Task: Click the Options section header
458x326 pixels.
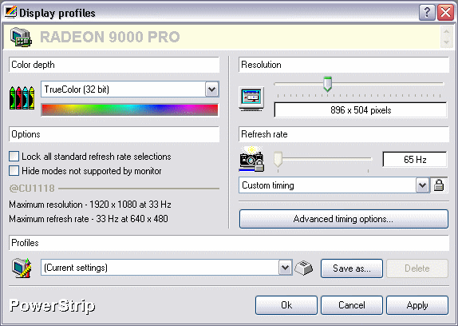Action: pos(114,134)
